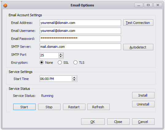The image size is (165, 130).
Task: Click the Email Password: label
Action: tap(23, 39)
